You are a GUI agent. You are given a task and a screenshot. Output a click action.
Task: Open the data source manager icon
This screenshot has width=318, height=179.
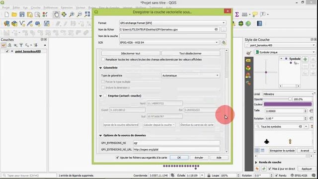[6, 23]
